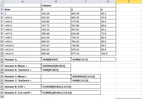Viewport: 143px width, 99px height.
Task: Select cell containing 979.52
Action: tap(86, 49)
